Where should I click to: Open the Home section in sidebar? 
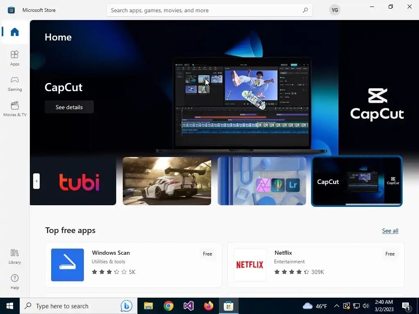point(15,32)
